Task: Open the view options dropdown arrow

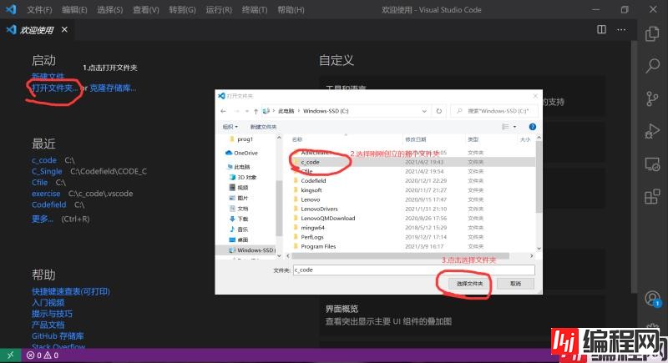Action: [514, 127]
